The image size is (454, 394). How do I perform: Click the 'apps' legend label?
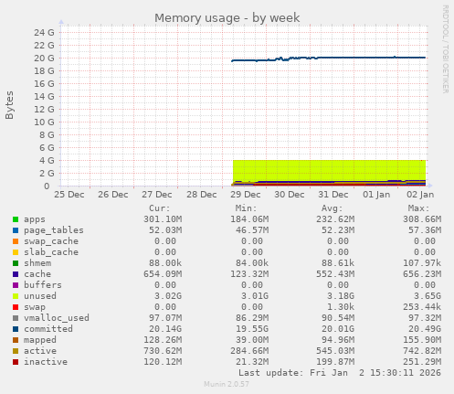coord(35,219)
